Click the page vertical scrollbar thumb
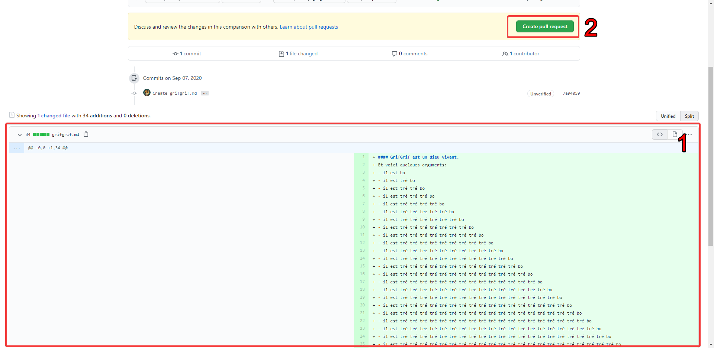The width and height of the screenshot is (714, 348). (711, 156)
